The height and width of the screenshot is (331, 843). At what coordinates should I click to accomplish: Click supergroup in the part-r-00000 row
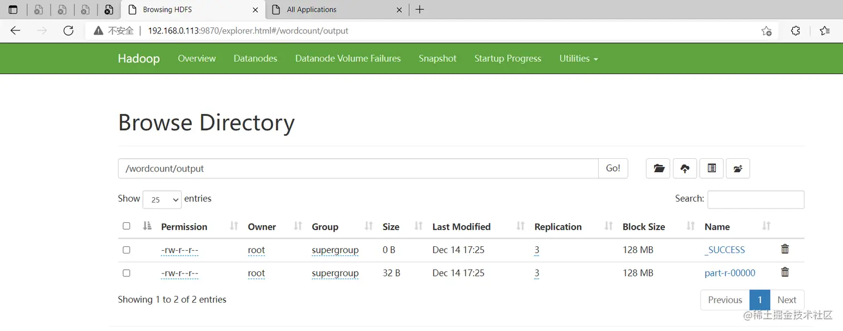(x=335, y=274)
